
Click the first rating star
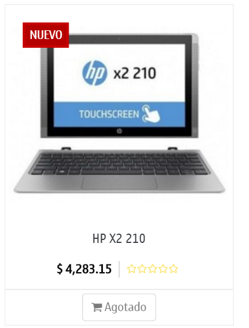[x=131, y=269]
